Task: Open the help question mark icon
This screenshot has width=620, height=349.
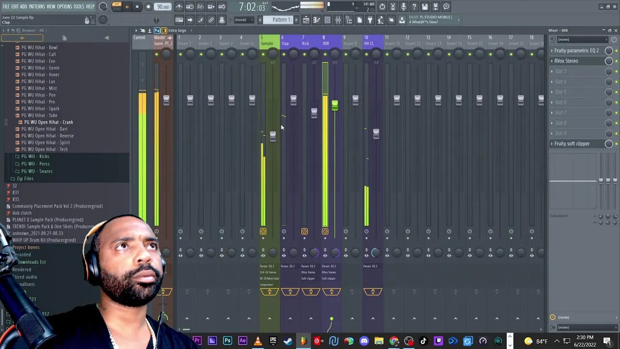Action: point(414,7)
